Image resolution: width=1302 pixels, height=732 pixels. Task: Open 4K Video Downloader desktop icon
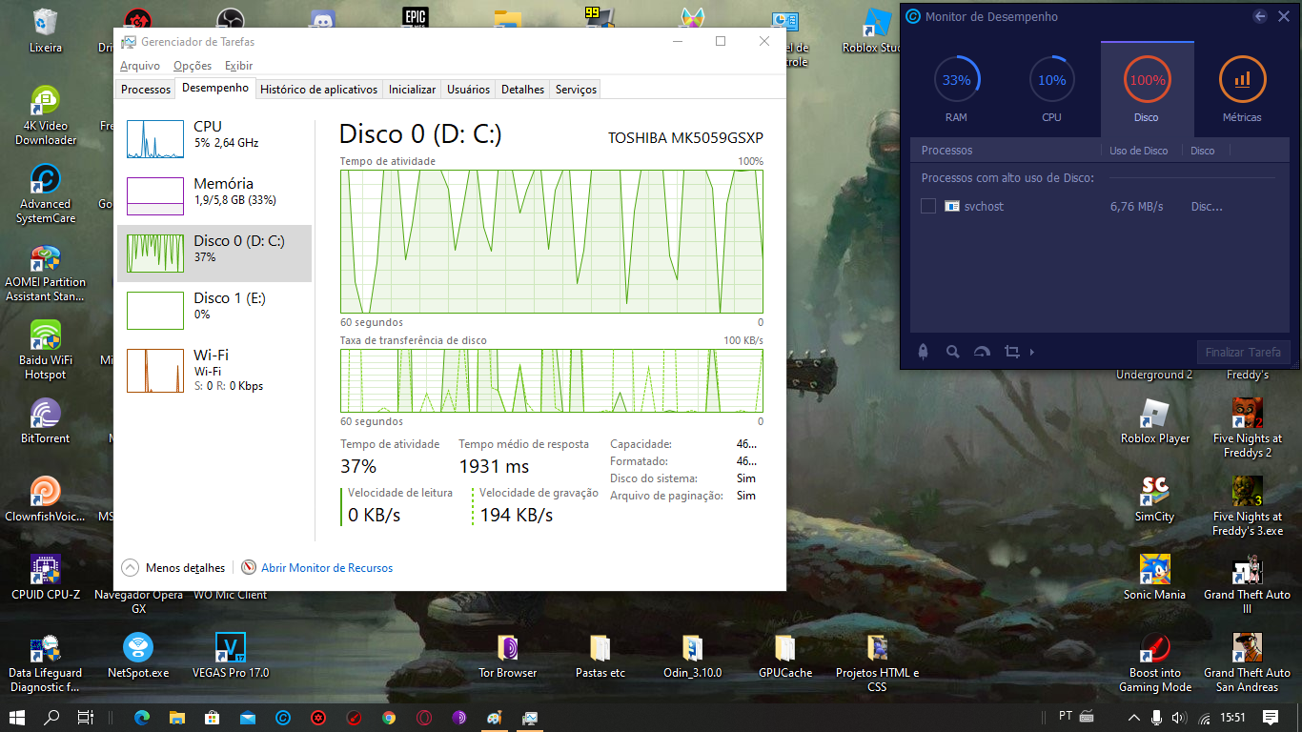pos(45,115)
